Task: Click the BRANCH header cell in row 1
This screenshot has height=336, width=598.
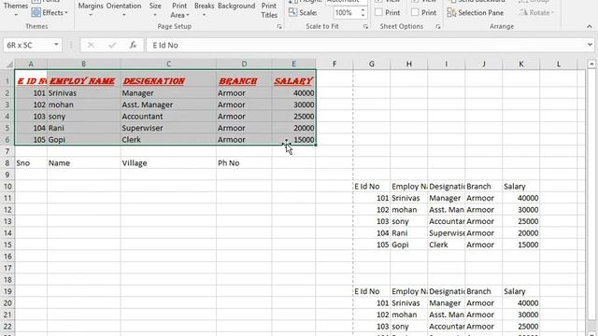Action: point(244,78)
